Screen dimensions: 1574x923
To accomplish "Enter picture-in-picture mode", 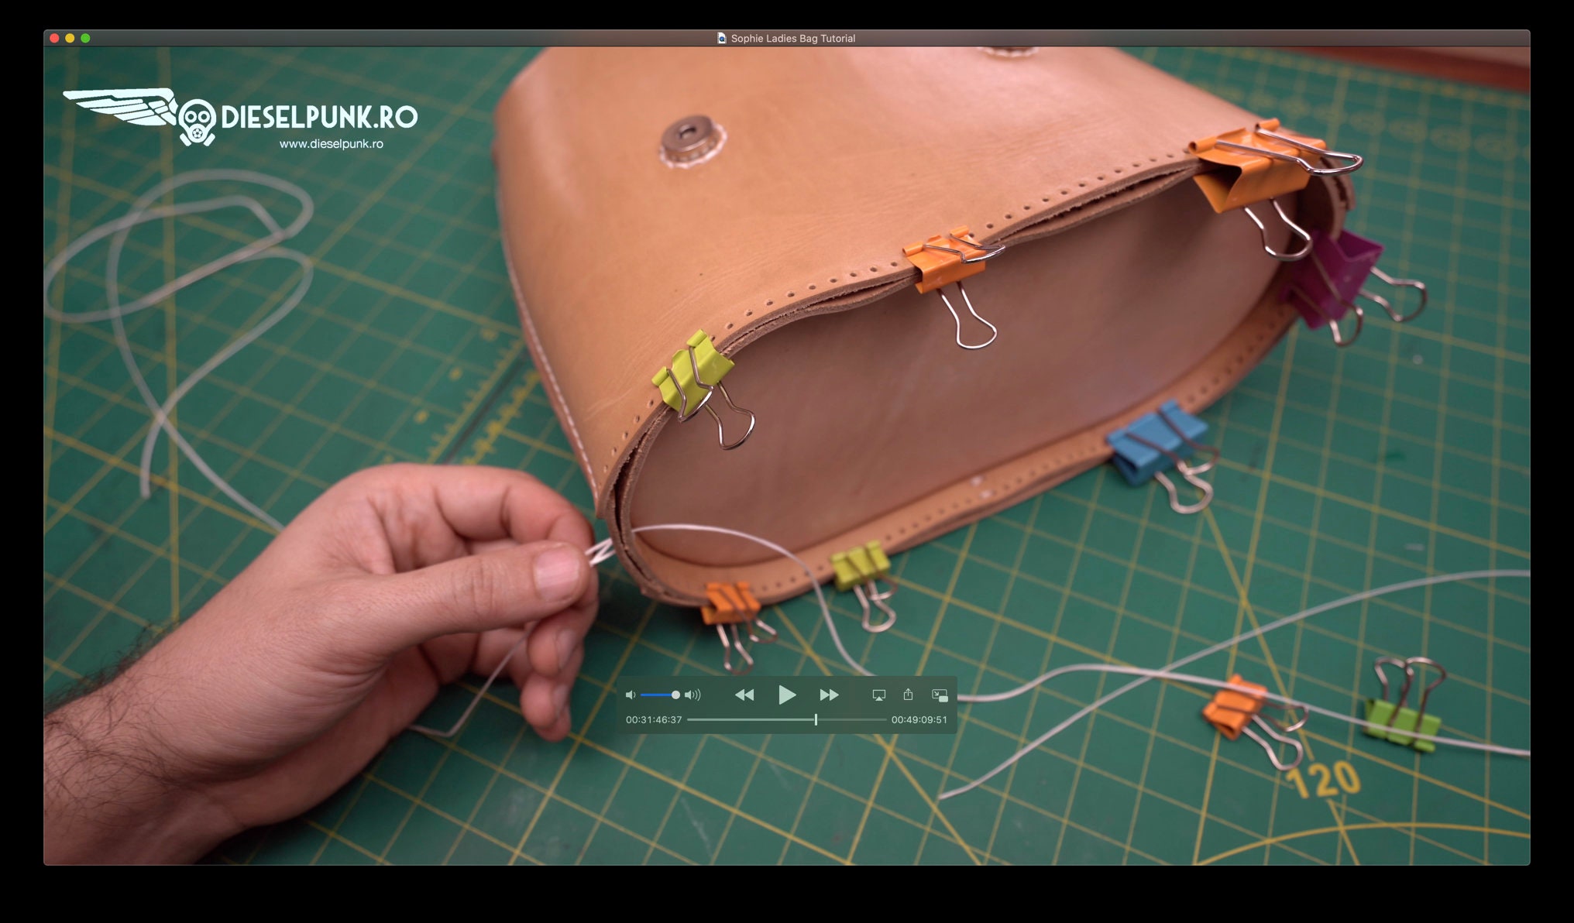I will 940,695.
